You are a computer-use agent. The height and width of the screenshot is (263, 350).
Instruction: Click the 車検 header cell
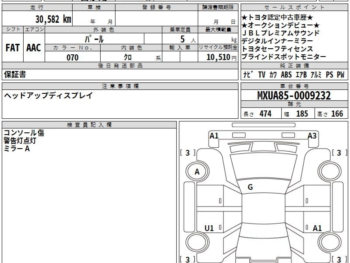tap(94, 8)
